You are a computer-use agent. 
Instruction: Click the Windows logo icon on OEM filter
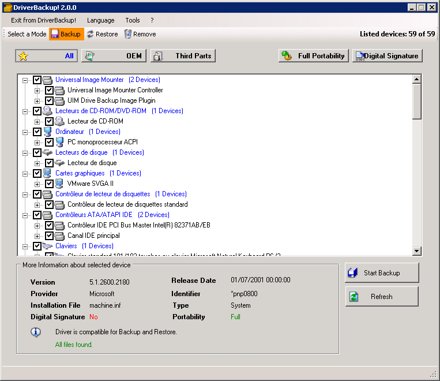[x=90, y=56]
